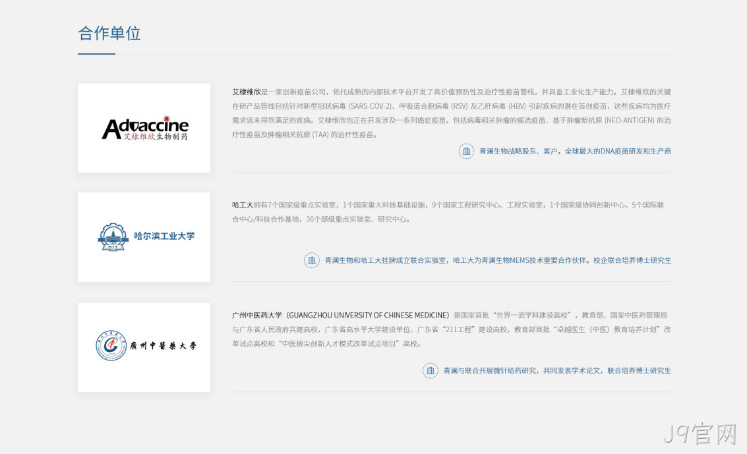This screenshot has width=747, height=454.
Task: Click the 艾棣维欣 description paragraph
Action: click(452, 113)
